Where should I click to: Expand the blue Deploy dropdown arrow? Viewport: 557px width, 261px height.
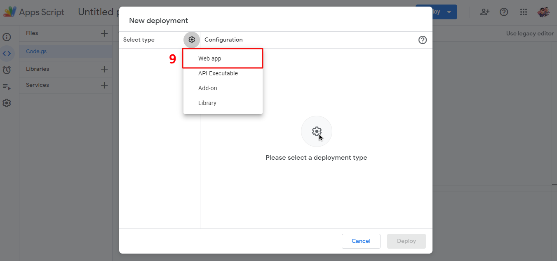[x=449, y=12]
